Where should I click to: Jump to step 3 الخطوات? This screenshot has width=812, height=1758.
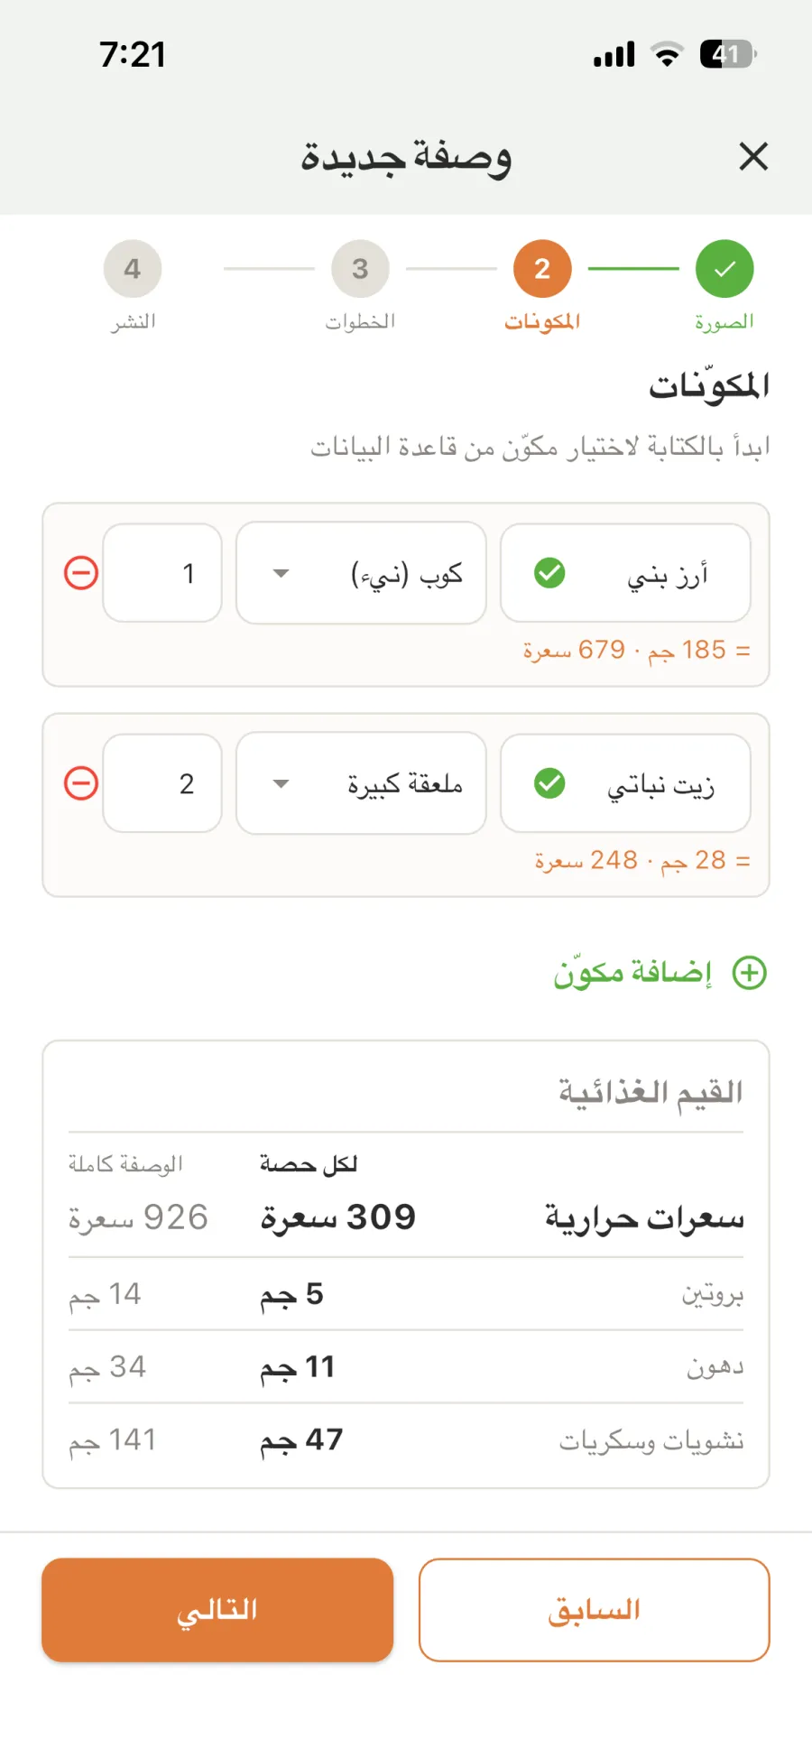(360, 269)
